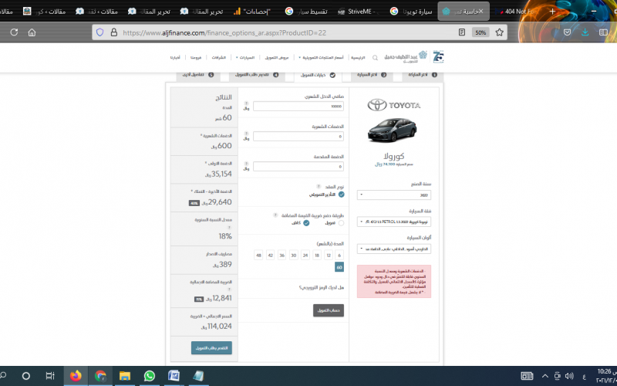Choose 6 months duration
The height and width of the screenshot is (386, 617).
click(339, 256)
